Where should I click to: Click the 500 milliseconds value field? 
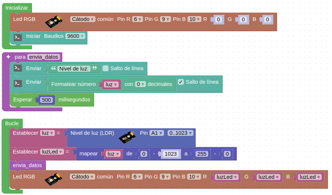[x=46, y=100]
